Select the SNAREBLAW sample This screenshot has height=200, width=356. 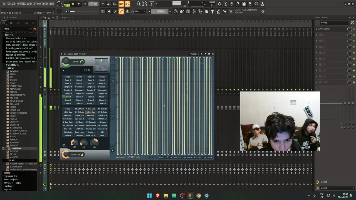point(16,149)
